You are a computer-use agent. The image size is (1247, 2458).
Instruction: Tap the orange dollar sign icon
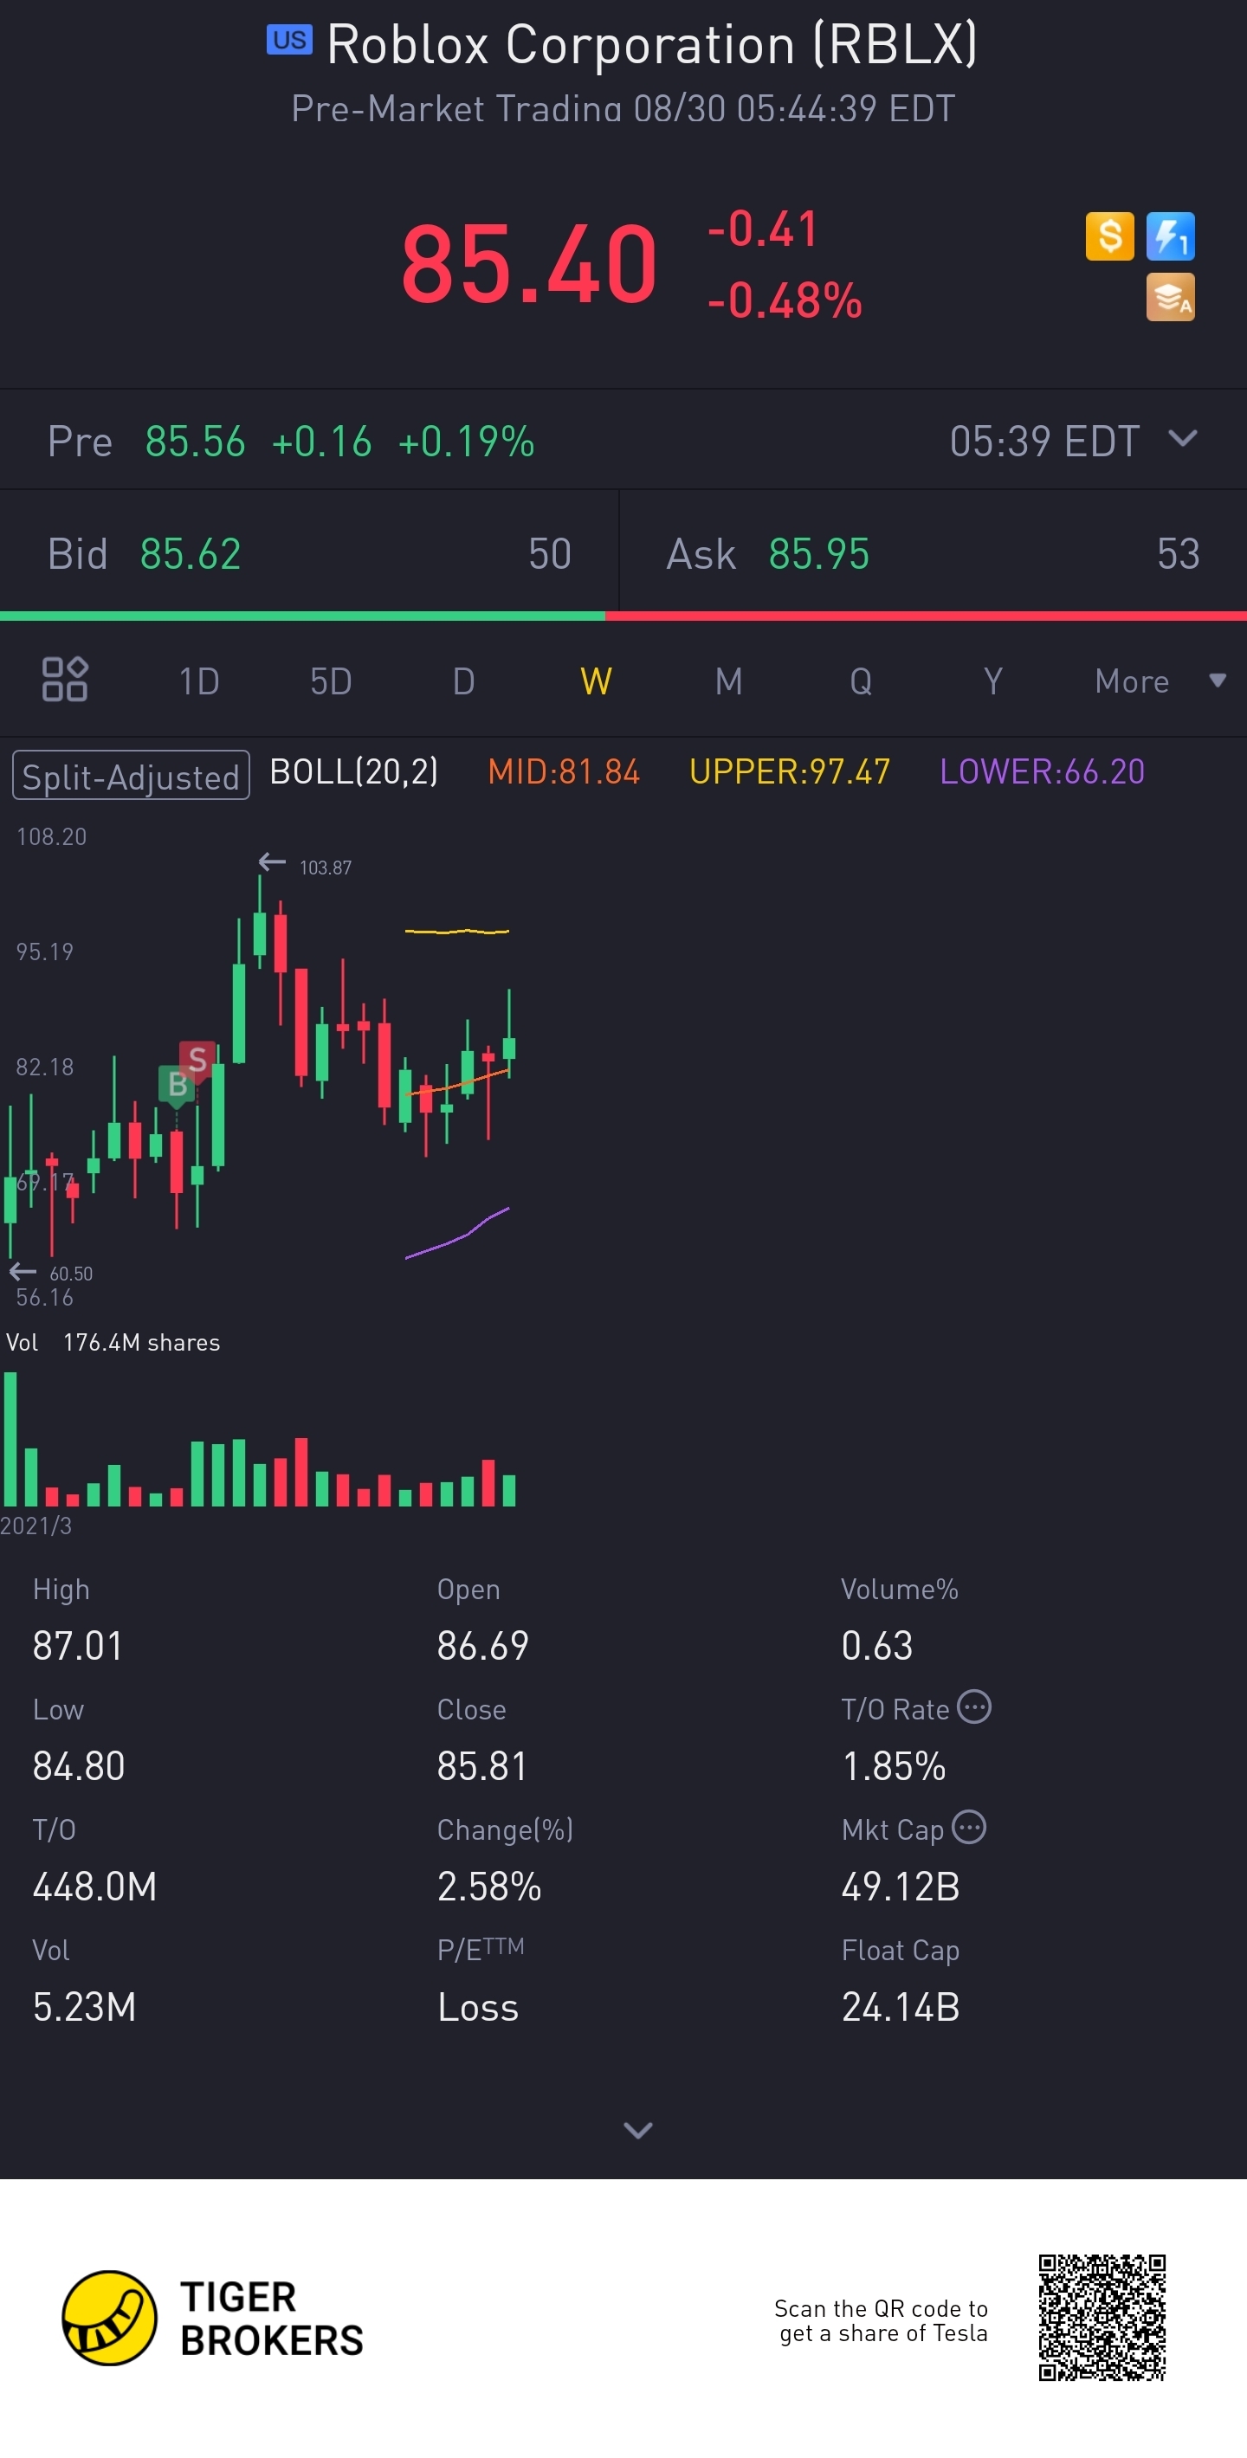(1109, 235)
